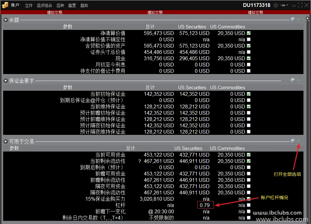
Task: Open the 配置 menu
Action: point(72,5)
